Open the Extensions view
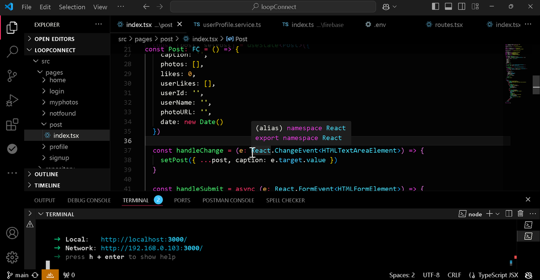The image size is (540, 280). (x=12, y=124)
